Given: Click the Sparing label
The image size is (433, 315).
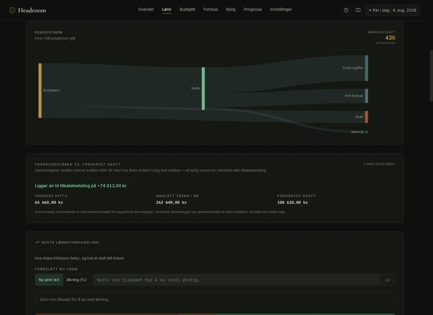Looking at the screenshot, I should click(x=357, y=132).
